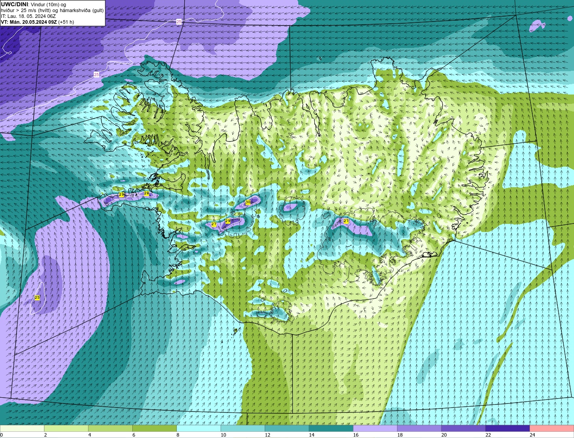Viewport: 574px width, 438px height.
Task: Pick the light green 2–4 legend swatch
Action: (66, 429)
